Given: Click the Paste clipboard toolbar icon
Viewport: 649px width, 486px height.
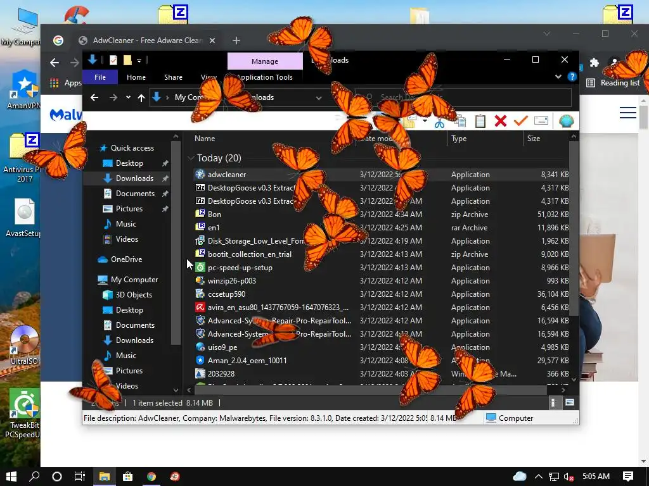Looking at the screenshot, I should (x=480, y=121).
